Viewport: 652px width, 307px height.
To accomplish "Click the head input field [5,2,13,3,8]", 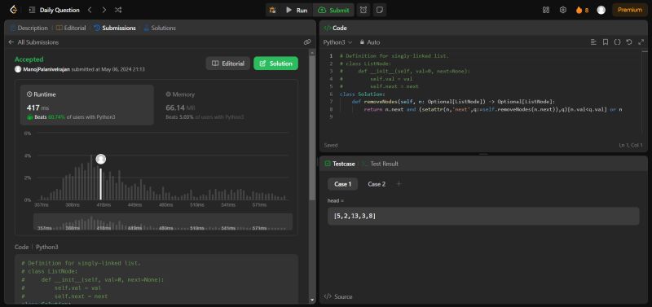I will [483, 216].
